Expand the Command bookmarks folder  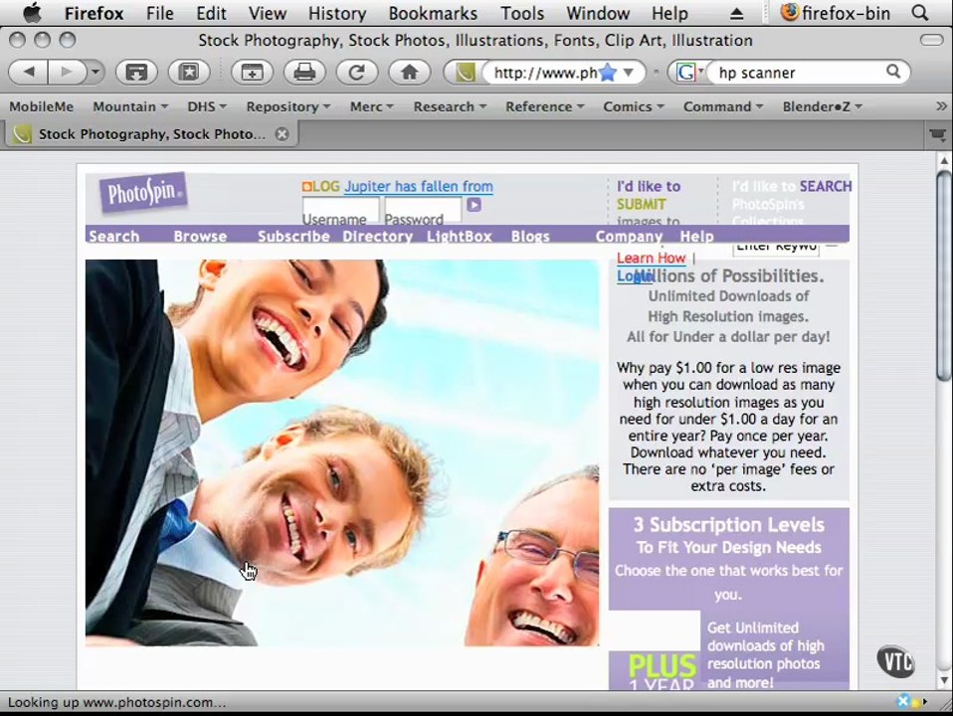click(x=723, y=106)
